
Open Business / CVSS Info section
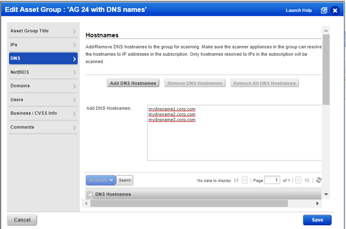pos(43,113)
